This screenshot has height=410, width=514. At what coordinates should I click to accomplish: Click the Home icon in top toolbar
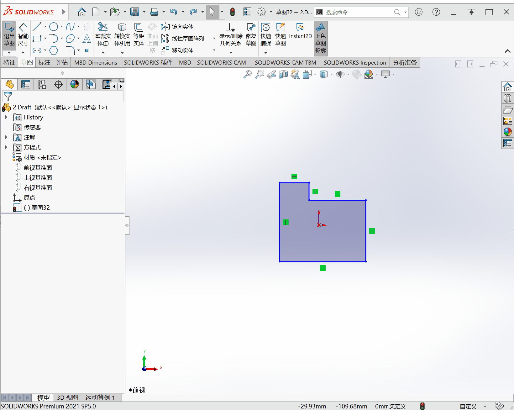[82, 12]
